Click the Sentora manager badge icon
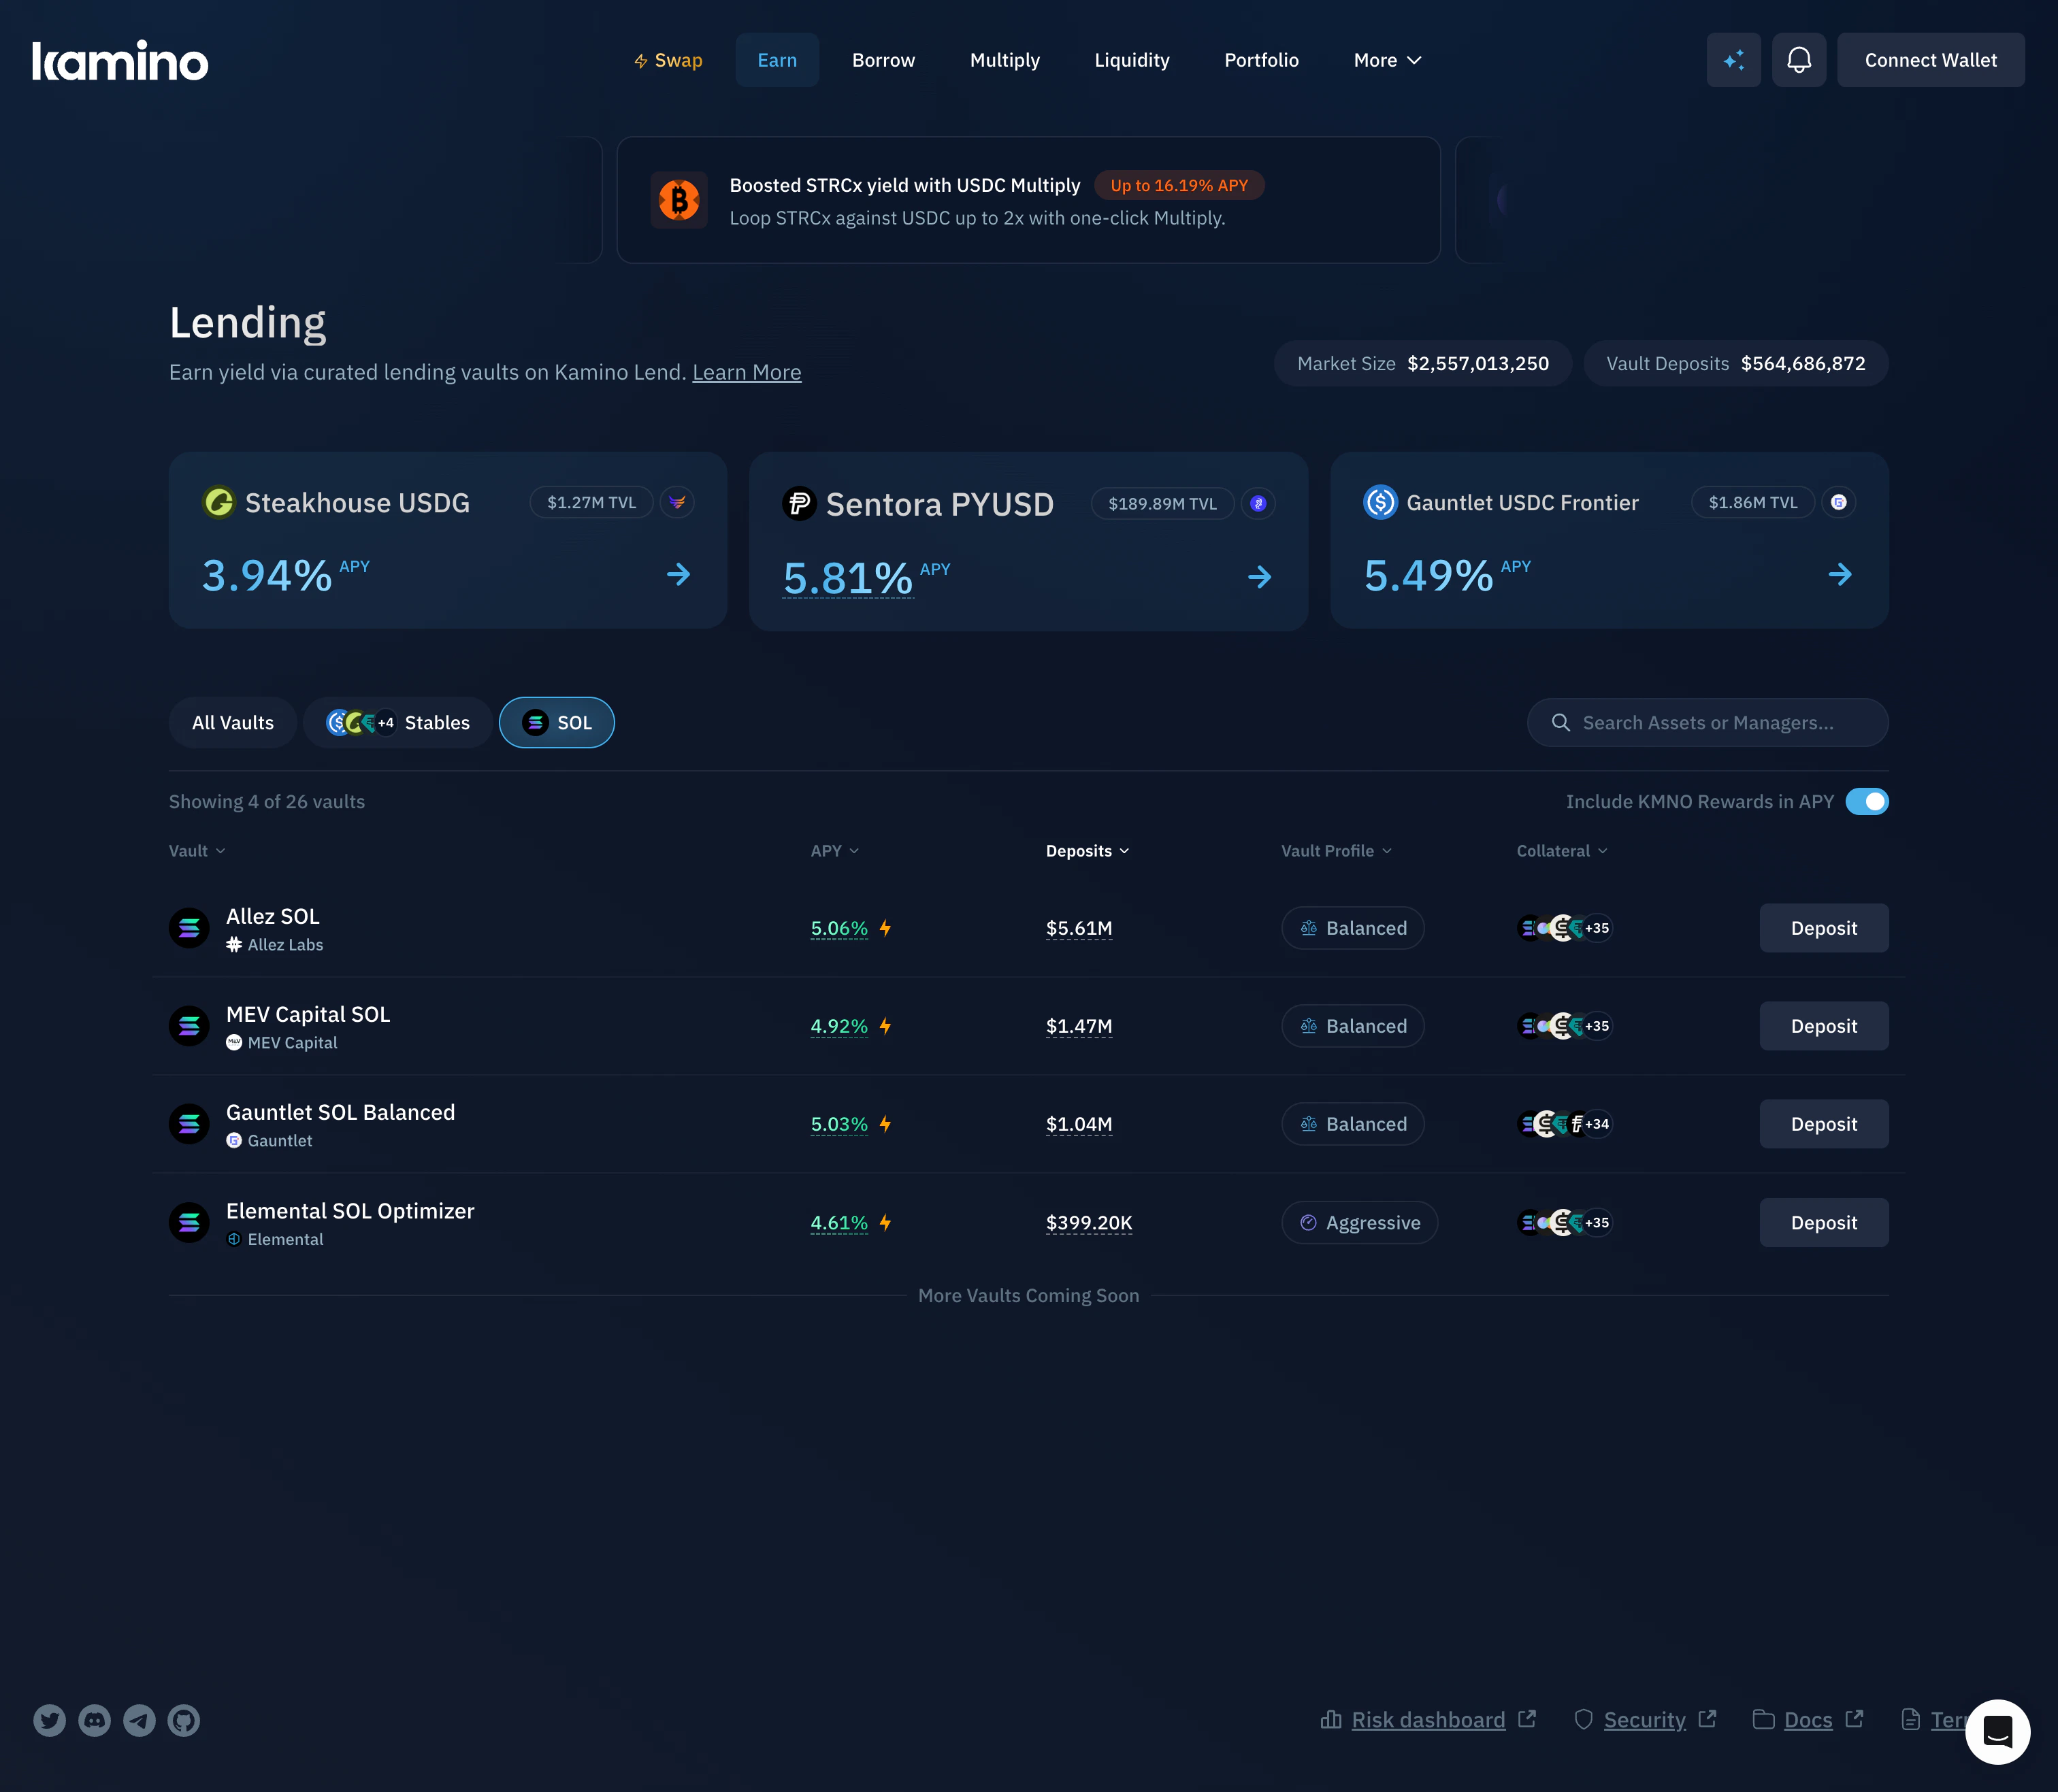This screenshot has width=2058, height=1792. (x=1258, y=504)
